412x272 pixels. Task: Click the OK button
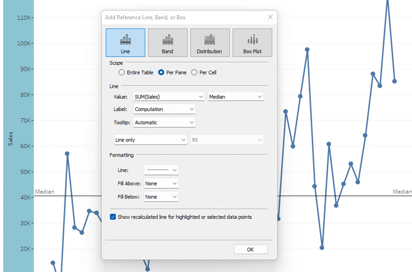coord(251,249)
